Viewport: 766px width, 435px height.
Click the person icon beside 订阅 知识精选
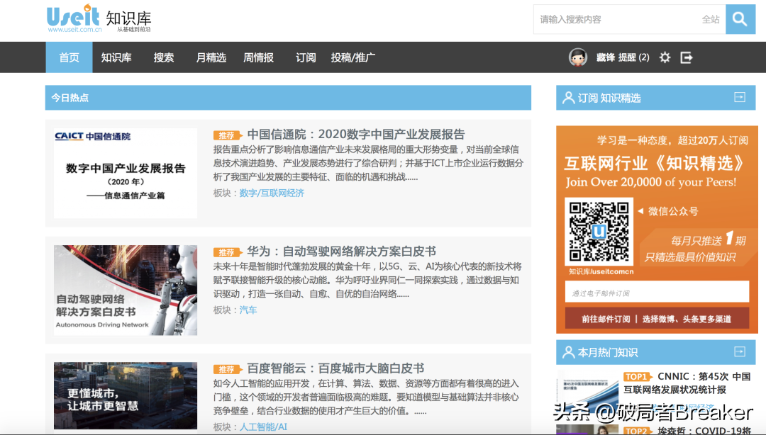(x=567, y=98)
